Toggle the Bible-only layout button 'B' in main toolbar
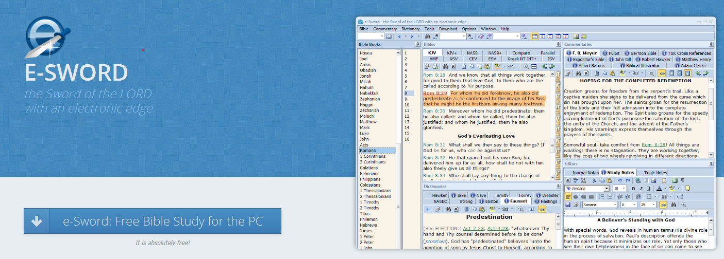The image size is (724, 259). coord(542,36)
